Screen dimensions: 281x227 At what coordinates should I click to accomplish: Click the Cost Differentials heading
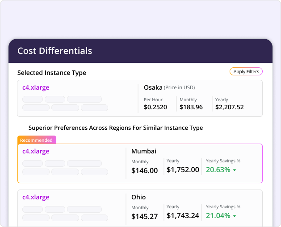[55, 51]
